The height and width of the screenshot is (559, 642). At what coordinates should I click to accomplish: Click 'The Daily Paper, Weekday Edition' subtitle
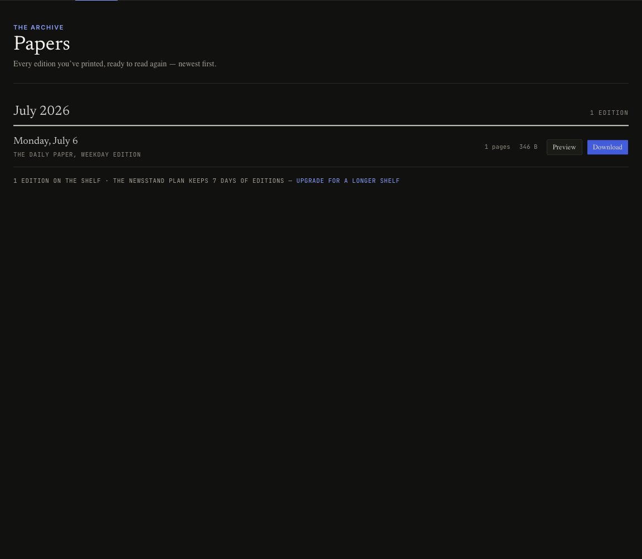(x=77, y=154)
